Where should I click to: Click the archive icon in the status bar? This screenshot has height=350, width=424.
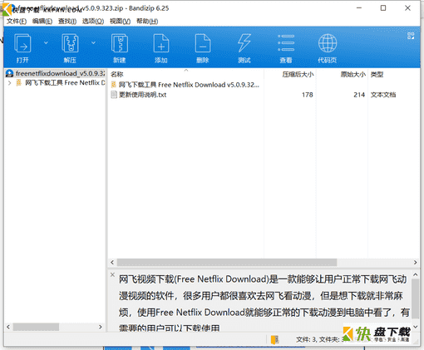click(274, 339)
